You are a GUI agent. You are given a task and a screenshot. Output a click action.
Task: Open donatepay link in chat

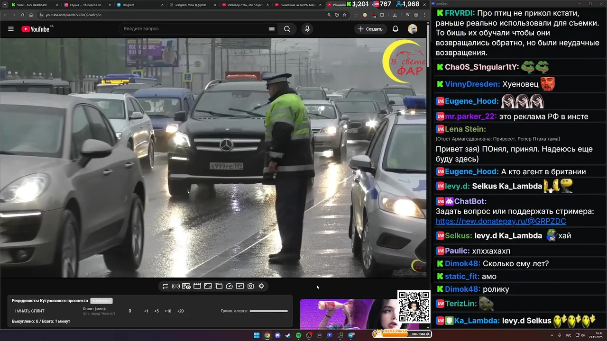501,222
